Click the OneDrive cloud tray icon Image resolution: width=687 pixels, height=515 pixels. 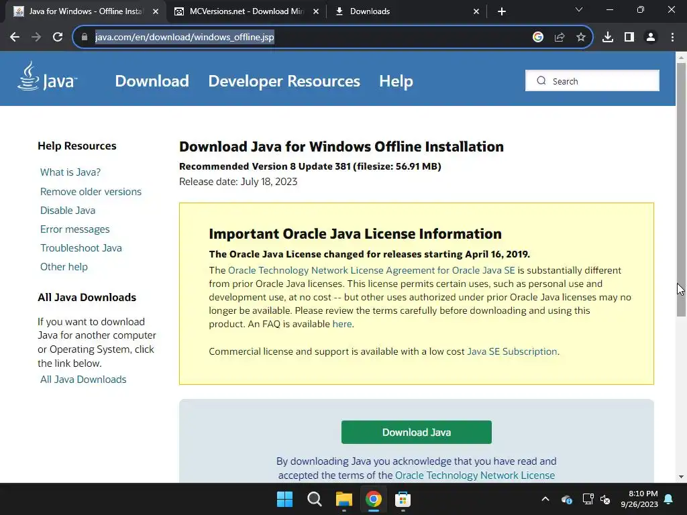coord(566,499)
